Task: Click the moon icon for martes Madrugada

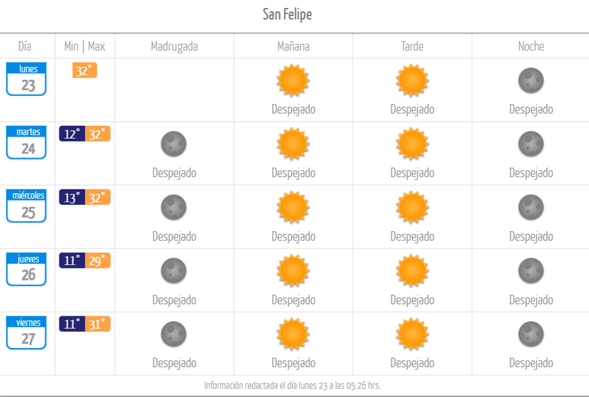Action: [x=174, y=144]
